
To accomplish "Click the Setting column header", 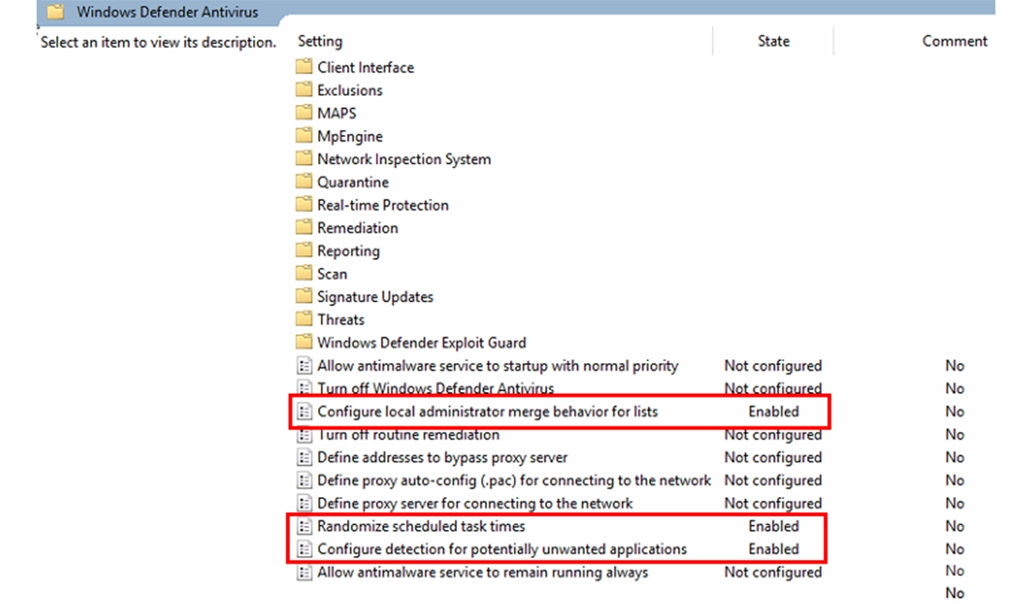I will click(319, 41).
